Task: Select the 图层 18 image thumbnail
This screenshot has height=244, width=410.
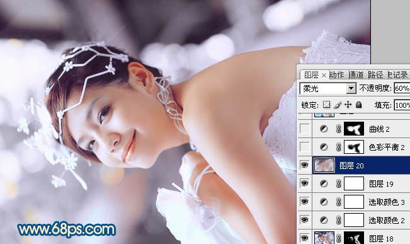Action: click(324, 238)
